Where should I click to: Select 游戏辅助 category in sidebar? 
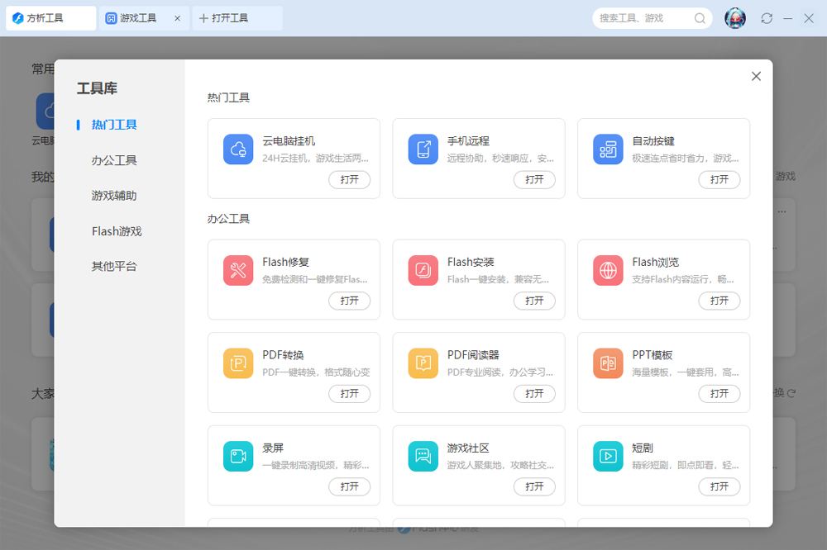click(x=114, y=196)
